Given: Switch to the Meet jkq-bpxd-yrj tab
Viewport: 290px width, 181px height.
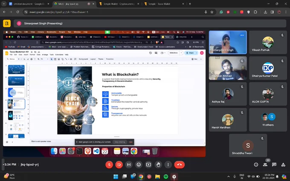Looking at the screenshot, I should click(x=74, y=4).
